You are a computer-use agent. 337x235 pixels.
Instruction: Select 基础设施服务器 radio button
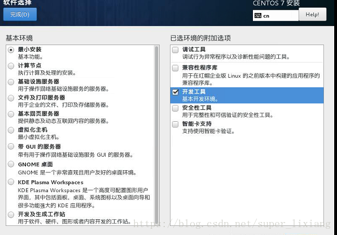pos(11,82)
